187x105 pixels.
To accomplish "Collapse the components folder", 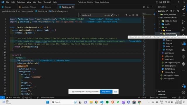I will point(161,34).
